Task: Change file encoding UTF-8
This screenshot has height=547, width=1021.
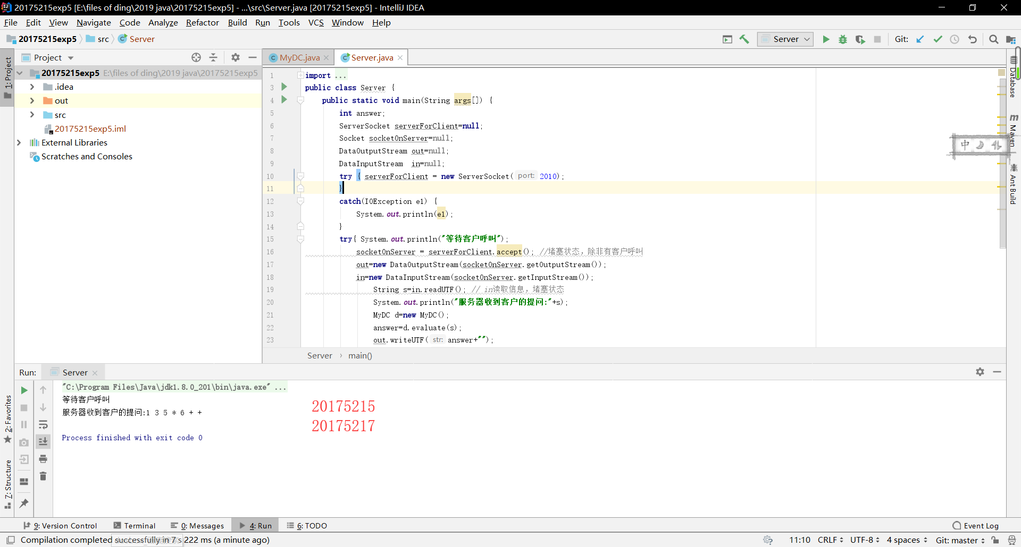Action: [865, 540]
